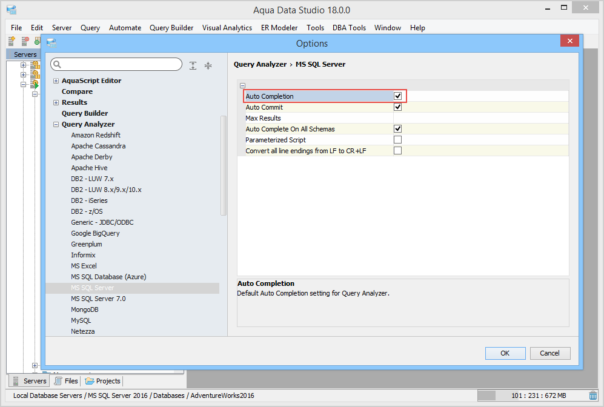The image size is (604, 407).
Task: Click the memory usage bar in status bar
Action: (x=533, y=395)
